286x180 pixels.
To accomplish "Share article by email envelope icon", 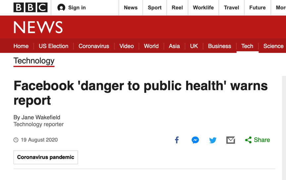I will (231, 140).
